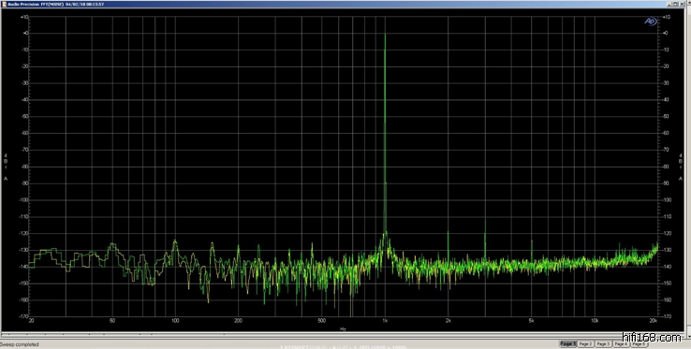The height and width of the screenshot is (349, 691).
Task: Open the Page 4 tab
Action: (x=620, y=343)
